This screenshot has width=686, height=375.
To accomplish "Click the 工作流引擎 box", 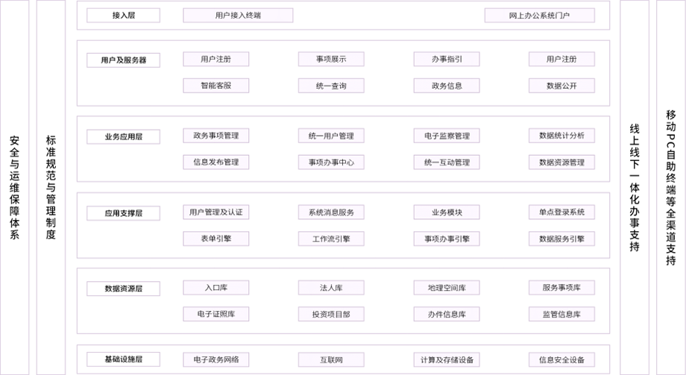I will [x=331, y=239].
